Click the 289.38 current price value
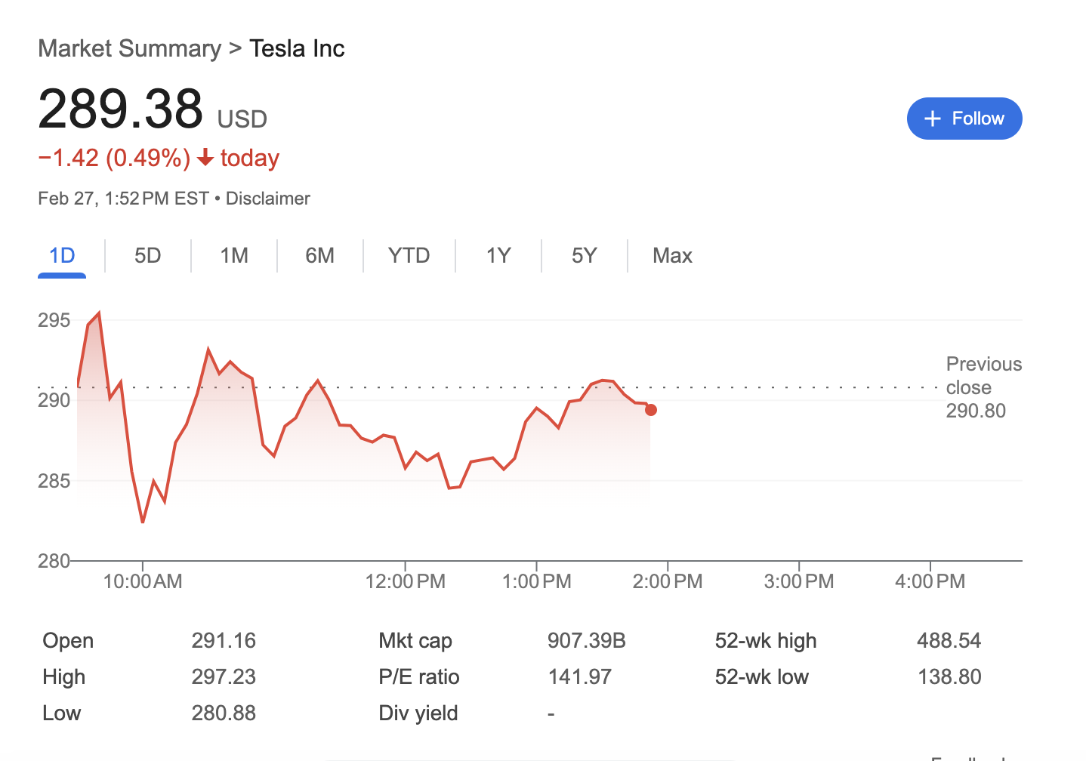The height and width of the screenshot is (761, 1086). (121, 109)
